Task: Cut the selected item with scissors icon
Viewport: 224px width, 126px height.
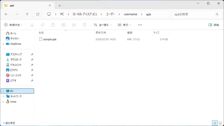Action: point(32,25)
